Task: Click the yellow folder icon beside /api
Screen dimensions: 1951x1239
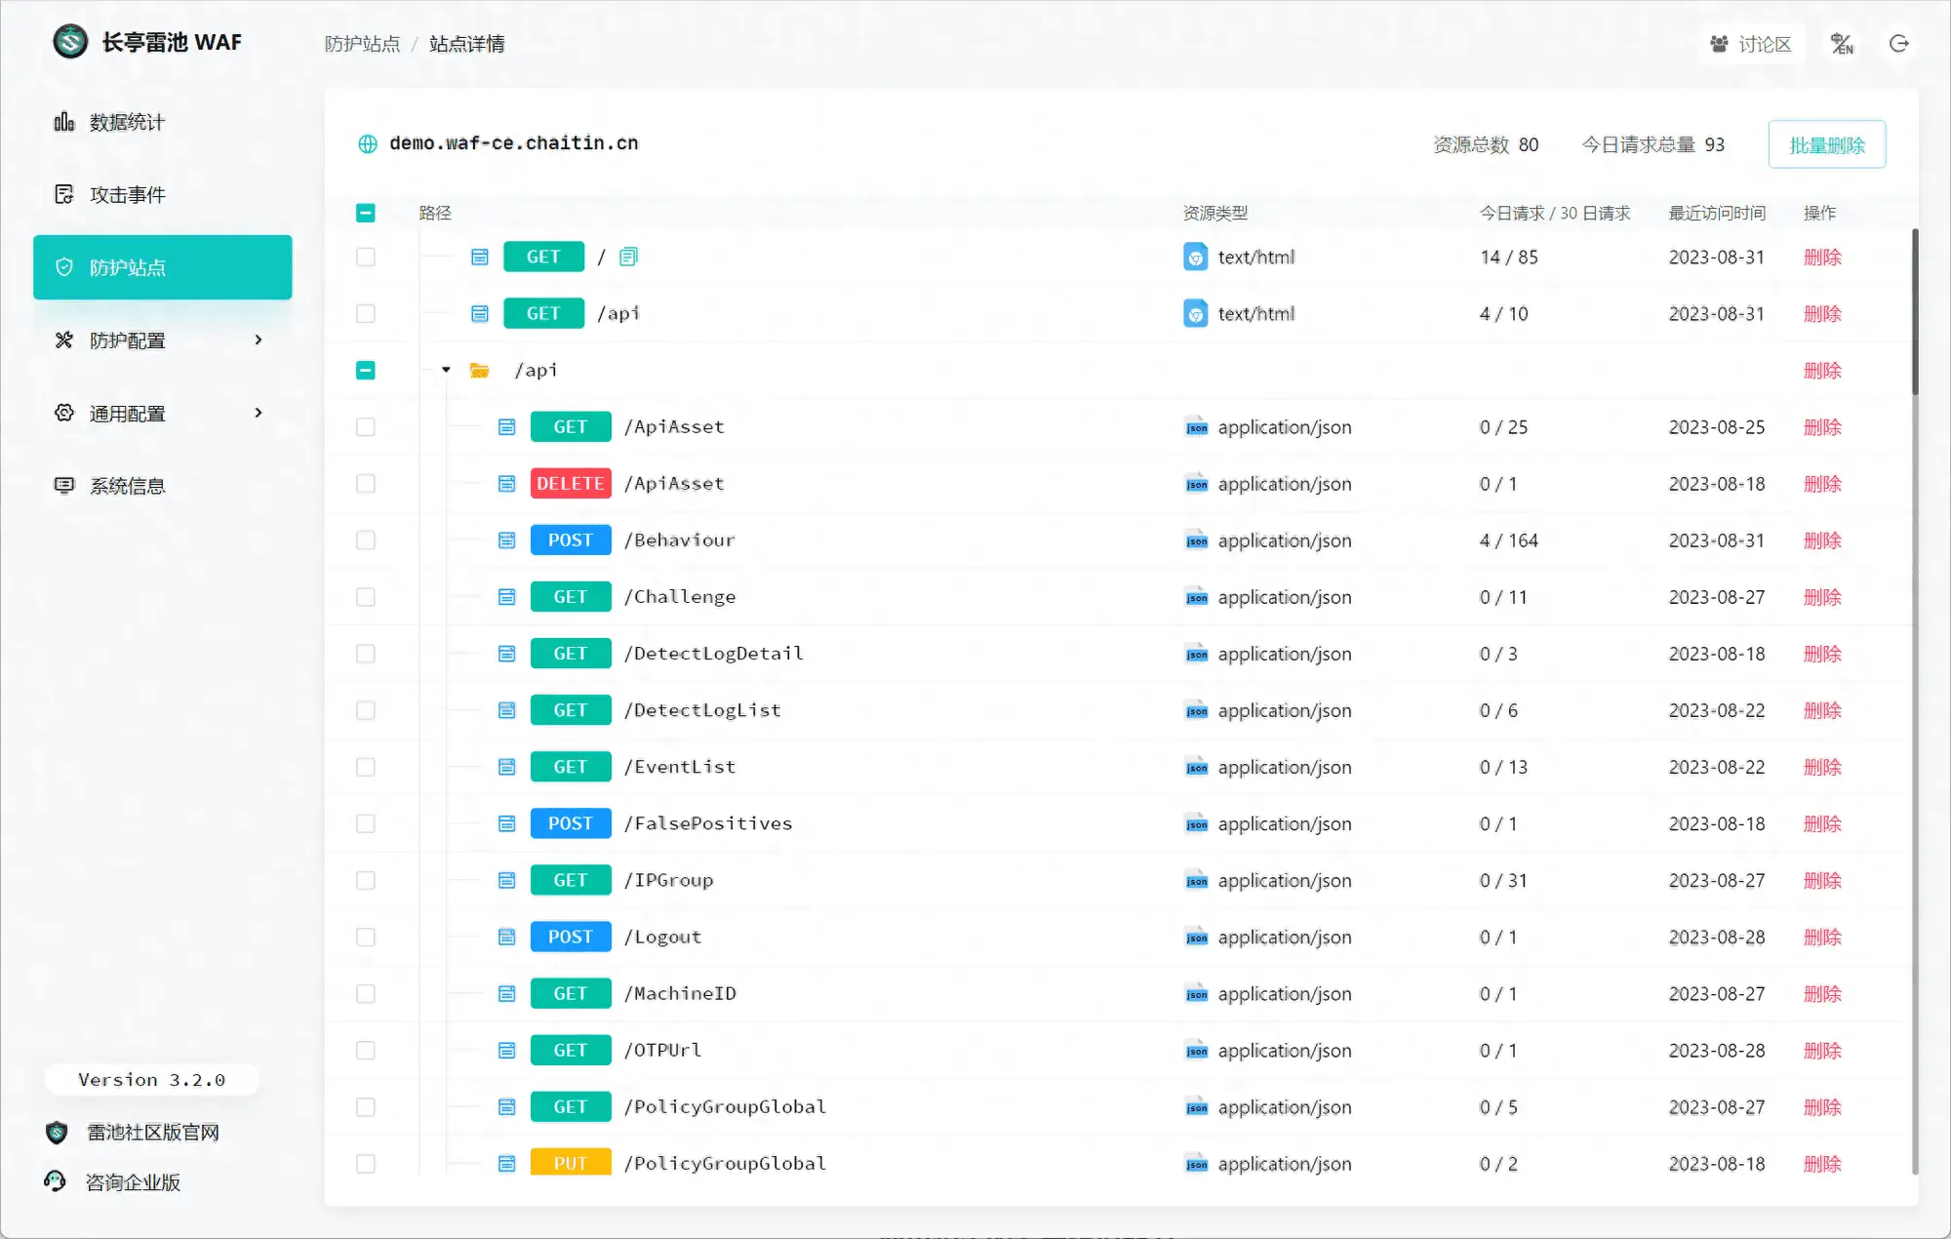Action: click(x=479, y=370)
